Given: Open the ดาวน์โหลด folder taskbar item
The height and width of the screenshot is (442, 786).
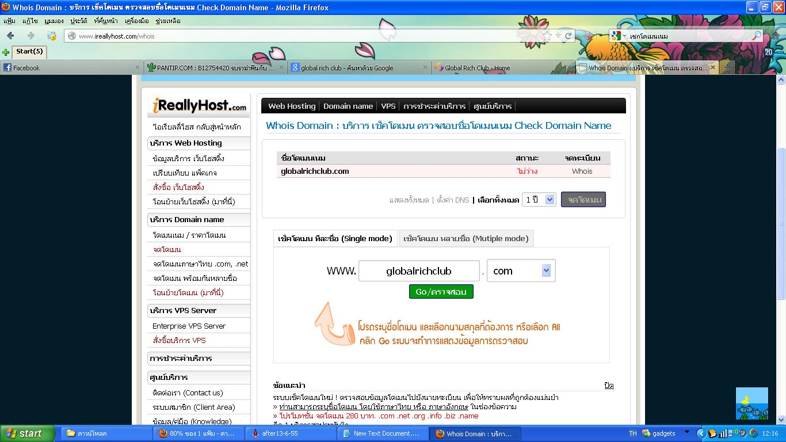Looking at the screenshot, I should click(x=106, y=433).
